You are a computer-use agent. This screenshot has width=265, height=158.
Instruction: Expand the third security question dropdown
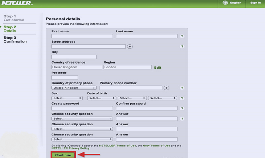pyautogui.click(x=82, y=139)
